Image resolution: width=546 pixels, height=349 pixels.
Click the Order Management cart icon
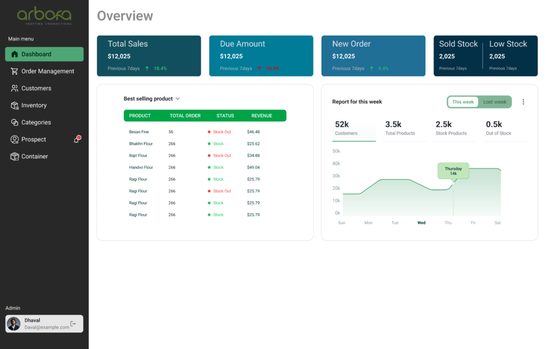14,71
